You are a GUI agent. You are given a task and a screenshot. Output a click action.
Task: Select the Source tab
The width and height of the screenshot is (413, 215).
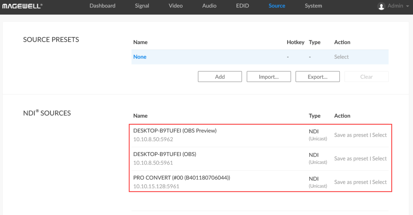coord(276,6)
